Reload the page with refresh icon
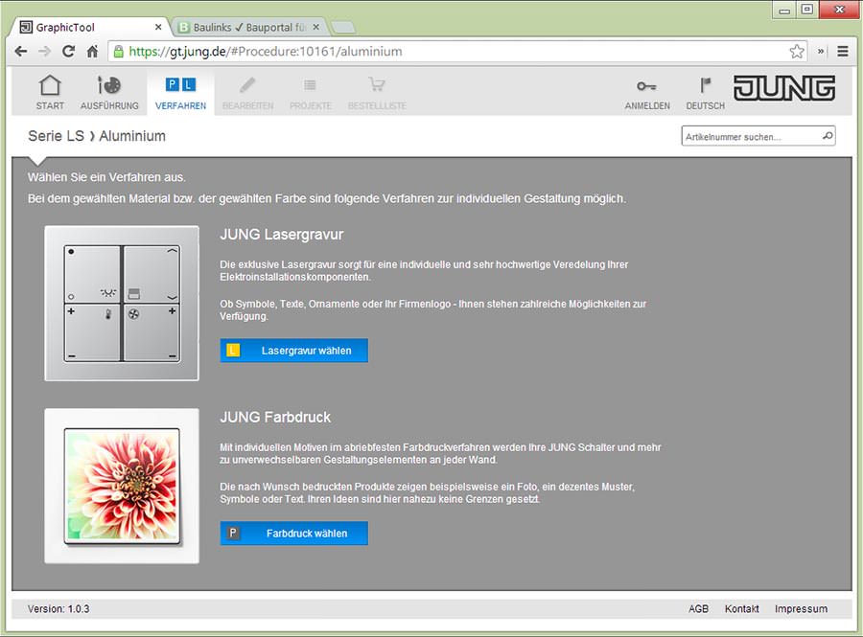This screenshot has width=863, height=637. click(68, 52)
